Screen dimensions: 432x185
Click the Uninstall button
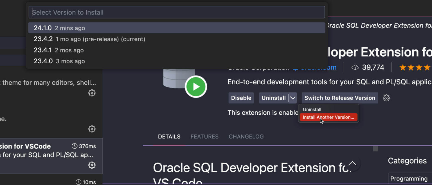pyautogui.click(x=274, y=98)
